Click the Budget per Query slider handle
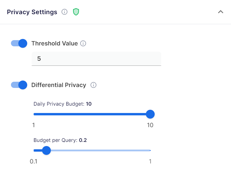Viewport: 231px width, 172px height. pyautogui.click(x=46, y=150)
